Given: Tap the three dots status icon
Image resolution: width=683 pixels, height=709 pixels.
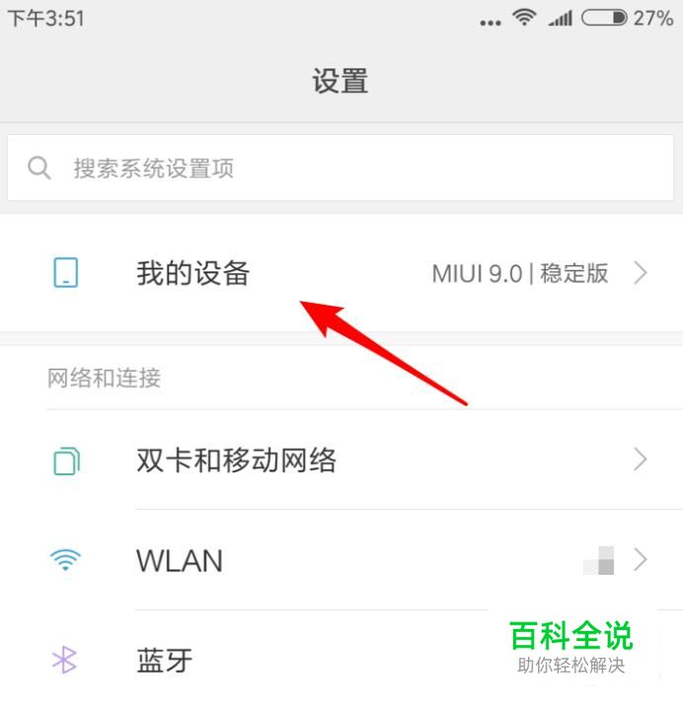Looking at the screenshot, I should 491,23.
